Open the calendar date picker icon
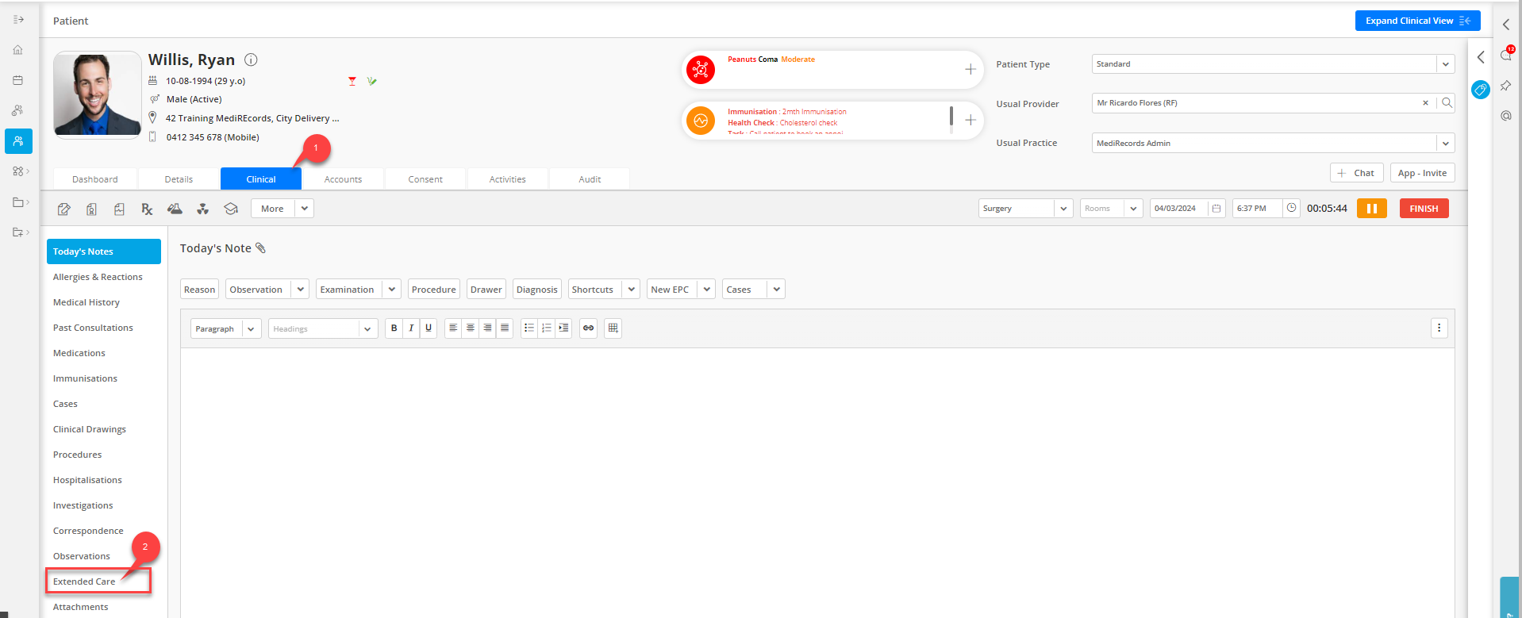The image size is (1522, 618). pos(1216,209)
